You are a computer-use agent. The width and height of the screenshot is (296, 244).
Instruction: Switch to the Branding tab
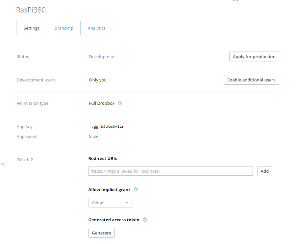63,28
